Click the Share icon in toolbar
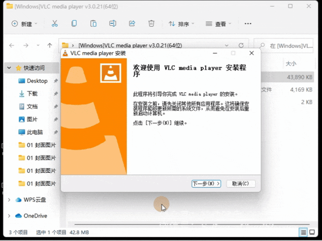 132,24
